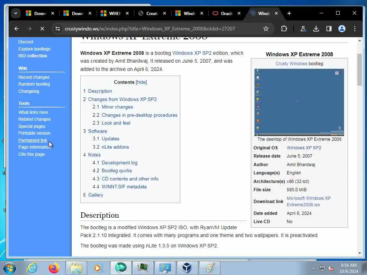Jump to Bootleg quirks section
The height and width of the screenshot is (275, 367).
116,171
